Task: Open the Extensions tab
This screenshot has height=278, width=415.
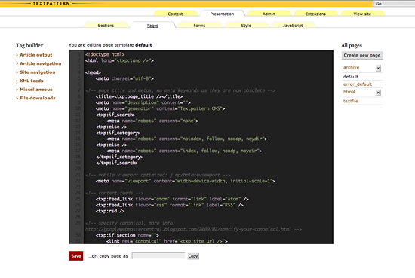Action: point(315,14)
